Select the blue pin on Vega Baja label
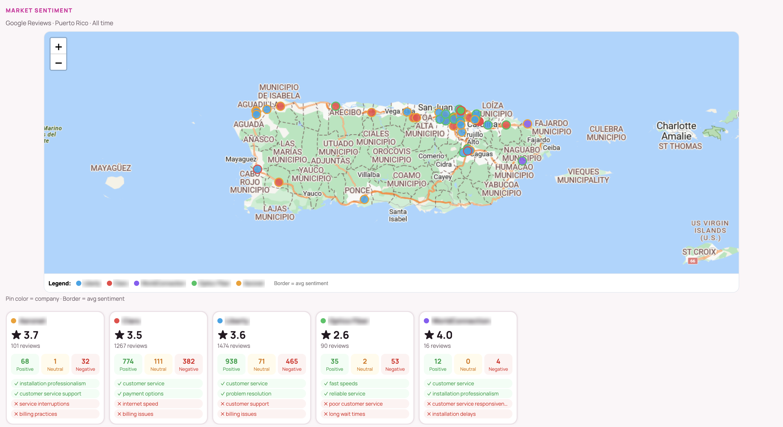This screenshot has width=783, height=427. point(407,111)
